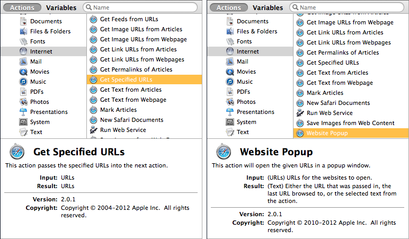Select Presentations category in the Website Popup pane
This screenshot has height=239, width=409.
click(255, 112)
